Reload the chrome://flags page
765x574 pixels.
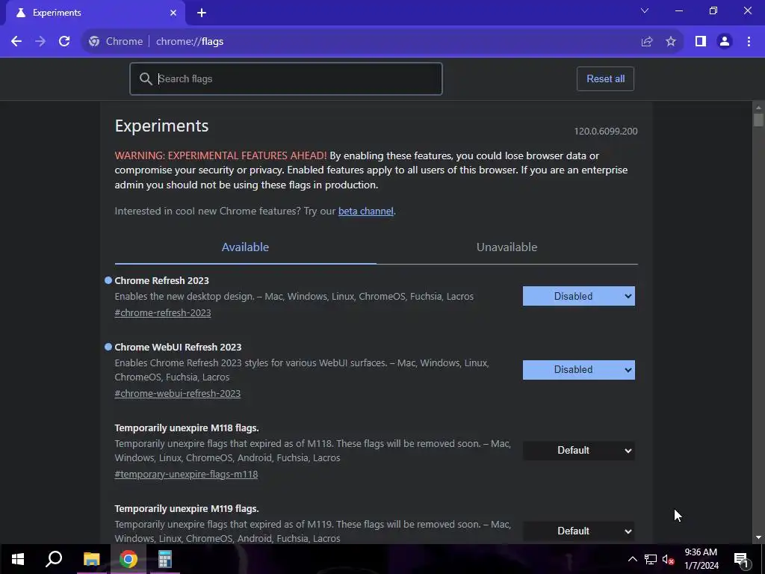64,42
